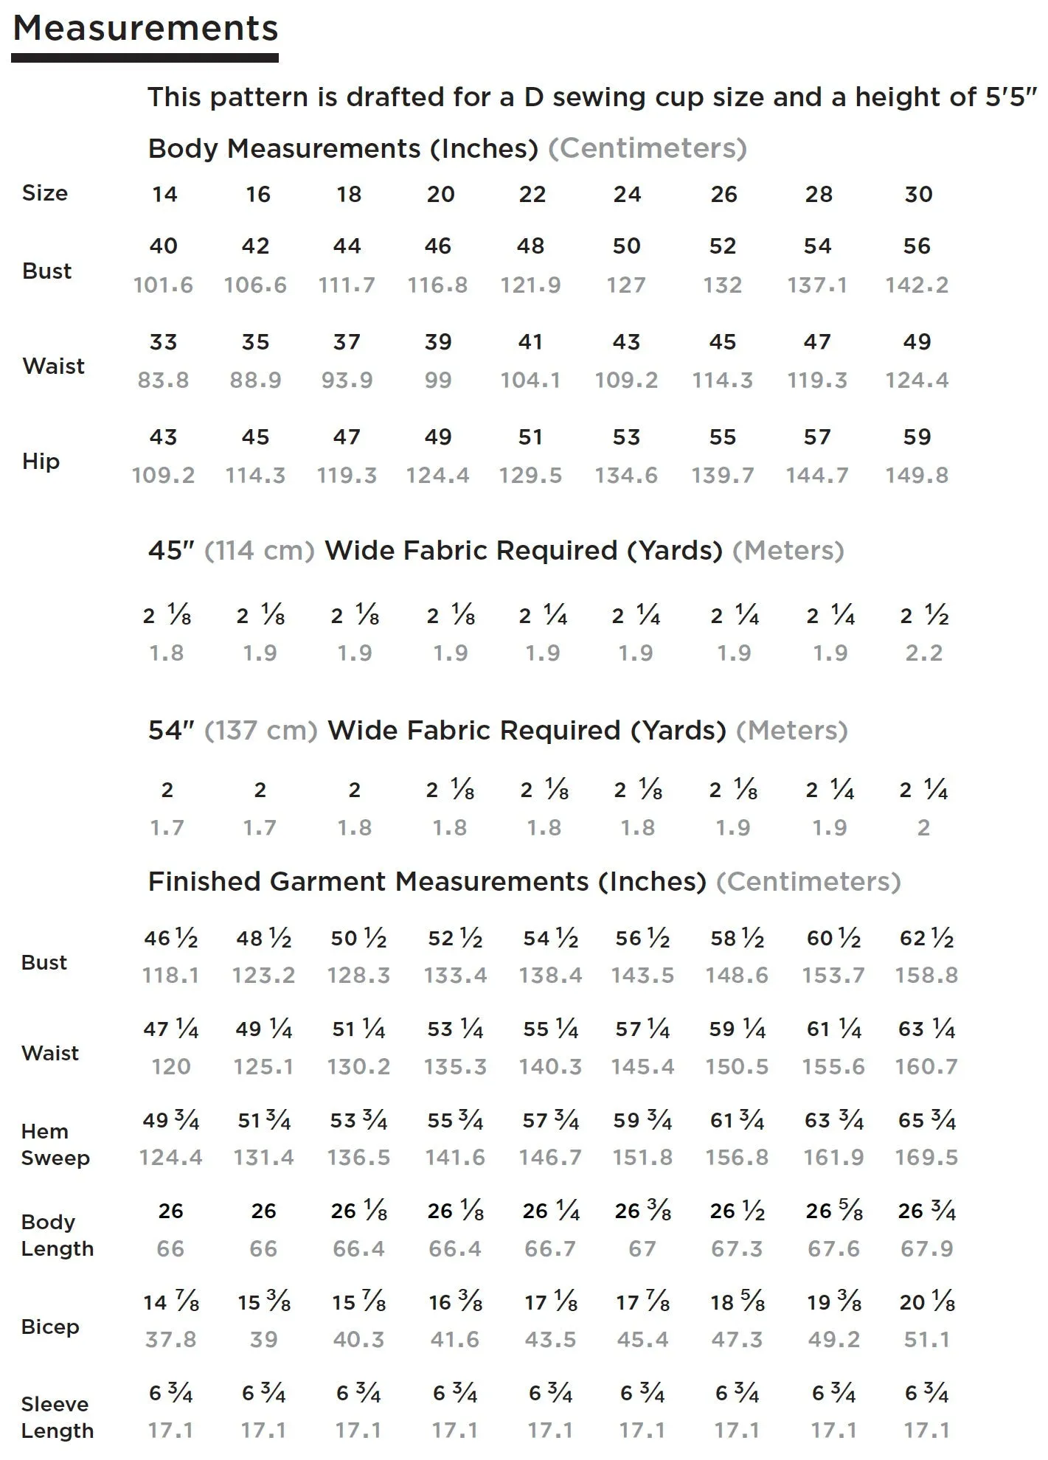Click the bust value 142.2 cm
Viewport: 1048px width, 1460px height.
click(x=917, y=285)
